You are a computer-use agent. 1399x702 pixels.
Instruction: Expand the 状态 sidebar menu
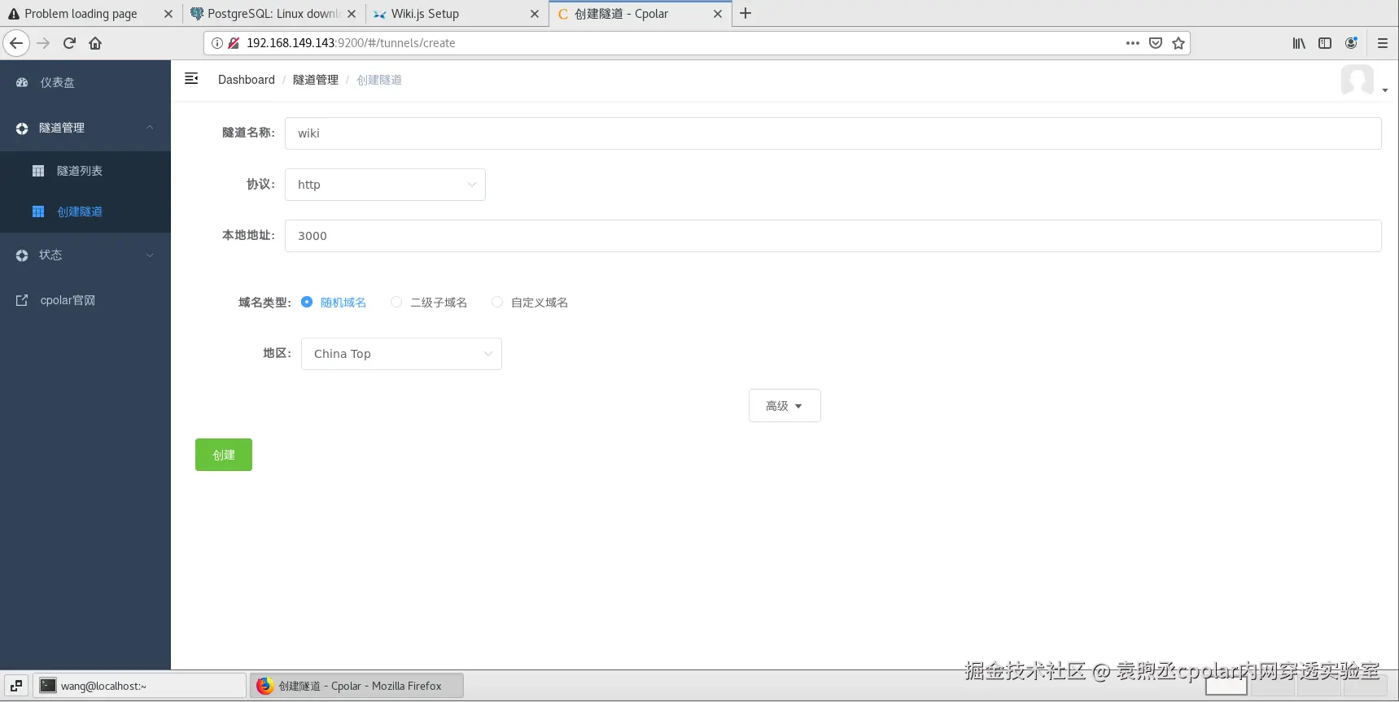click(x=85, y=255)
